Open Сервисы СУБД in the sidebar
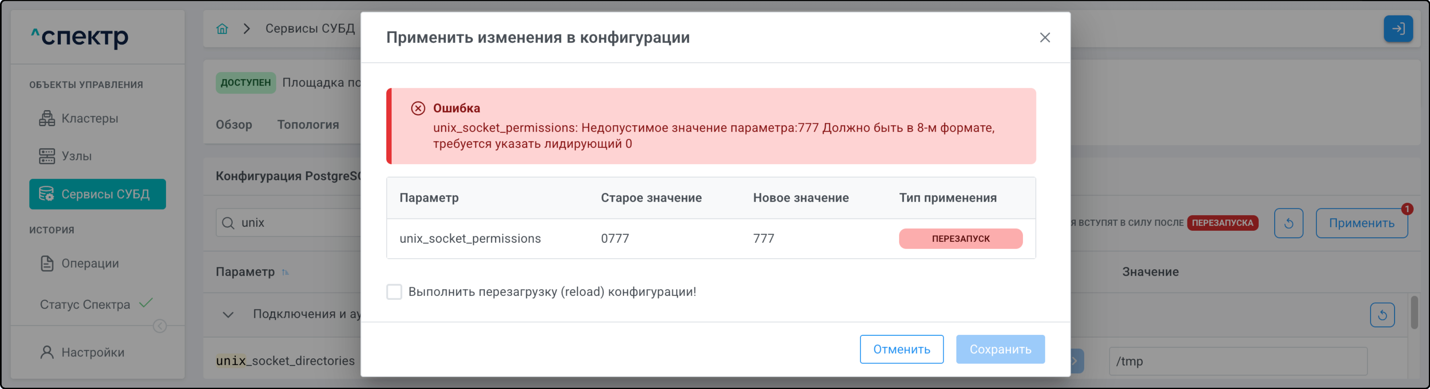 98,194
